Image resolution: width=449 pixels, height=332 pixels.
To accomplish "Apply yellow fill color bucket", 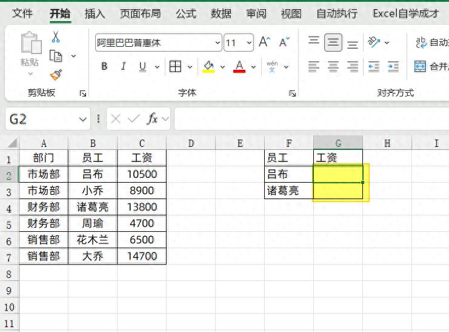I will pos(208,67).
